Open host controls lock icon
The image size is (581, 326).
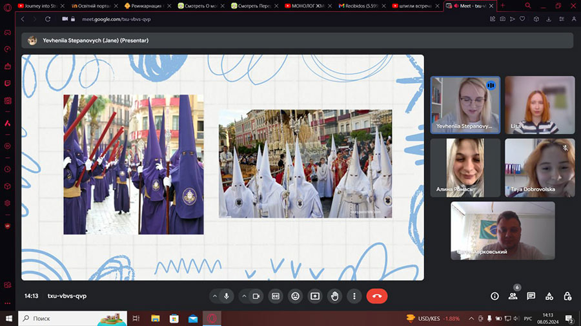(567, 296)
